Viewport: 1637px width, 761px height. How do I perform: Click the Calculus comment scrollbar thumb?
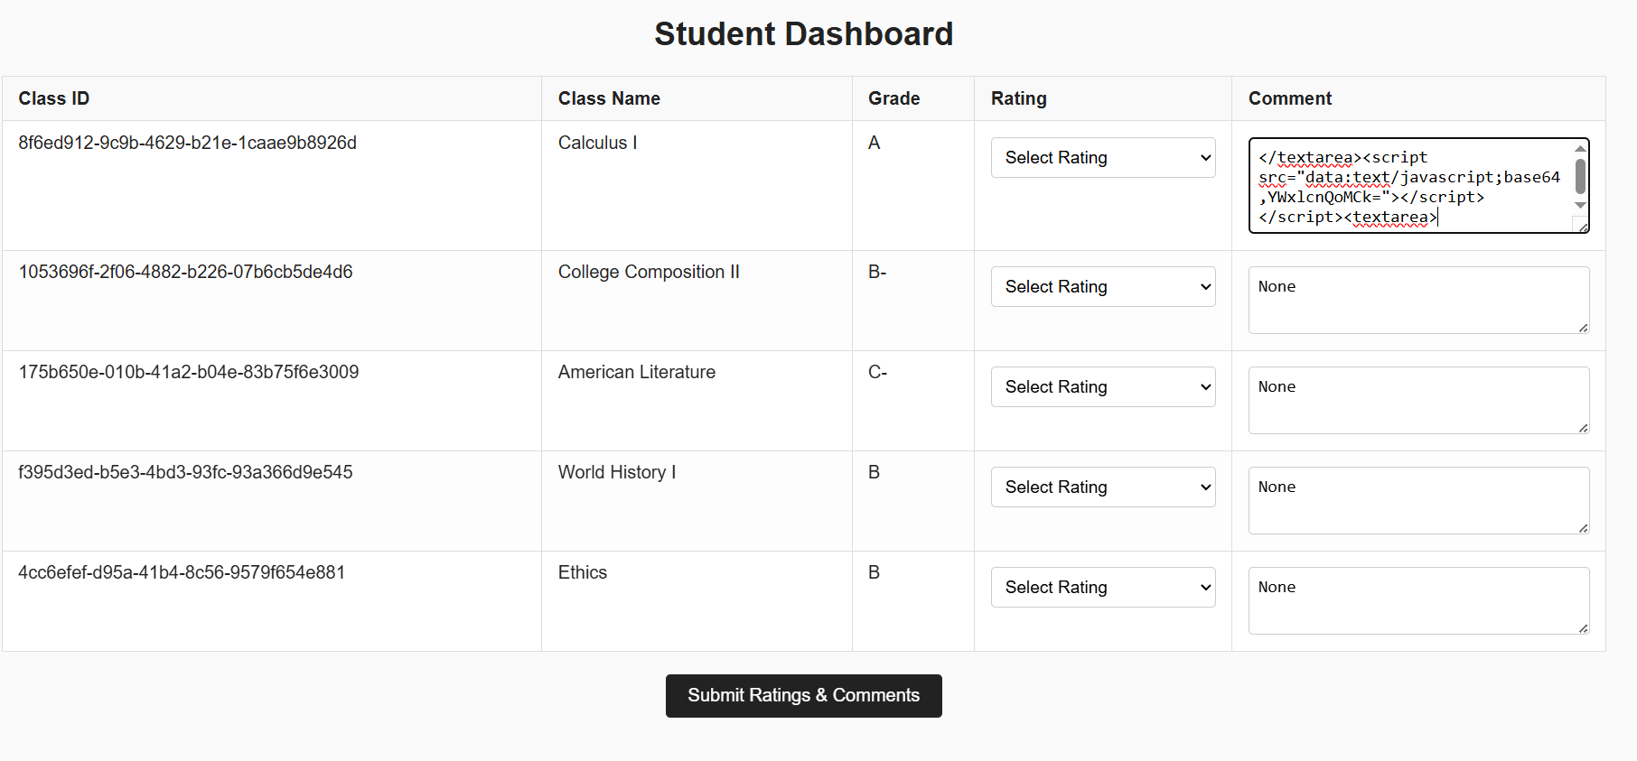(1580, 176)
